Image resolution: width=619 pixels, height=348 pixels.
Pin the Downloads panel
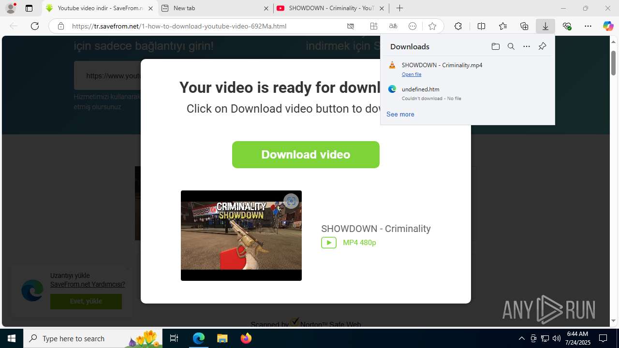(x=542, y=46)
